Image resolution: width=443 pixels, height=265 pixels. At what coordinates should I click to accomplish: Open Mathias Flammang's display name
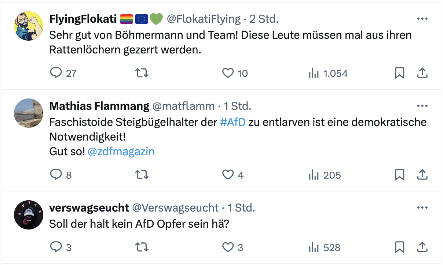click(99, 106)
